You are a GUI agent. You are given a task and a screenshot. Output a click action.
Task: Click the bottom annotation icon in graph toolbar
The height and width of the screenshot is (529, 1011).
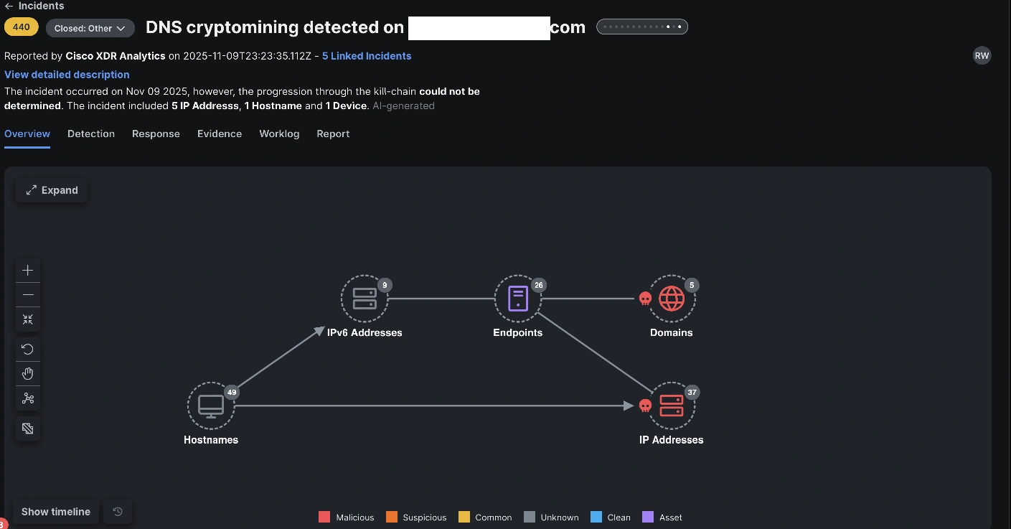[x=28, y=429]
